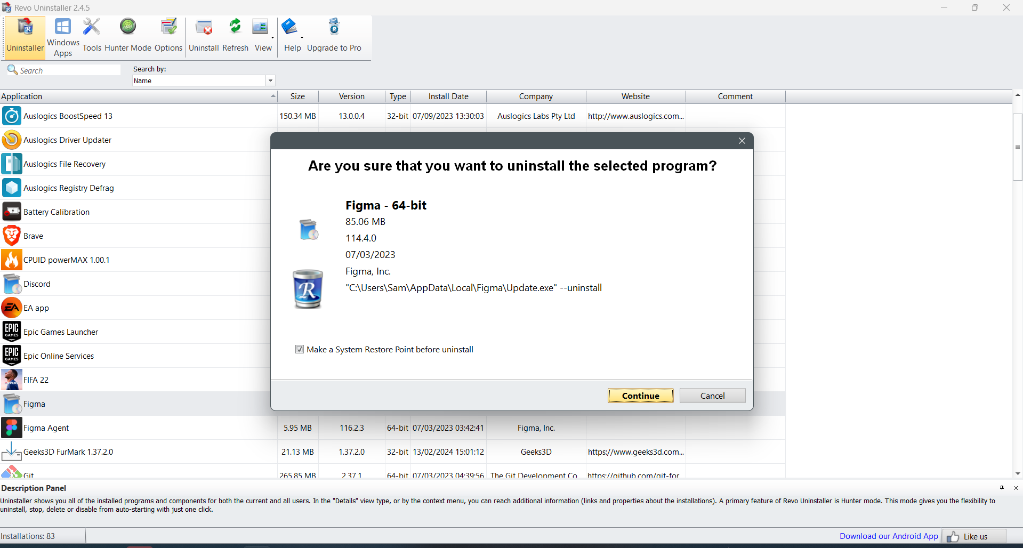
Task: Select the EA app icon
Action: point(12,308)
